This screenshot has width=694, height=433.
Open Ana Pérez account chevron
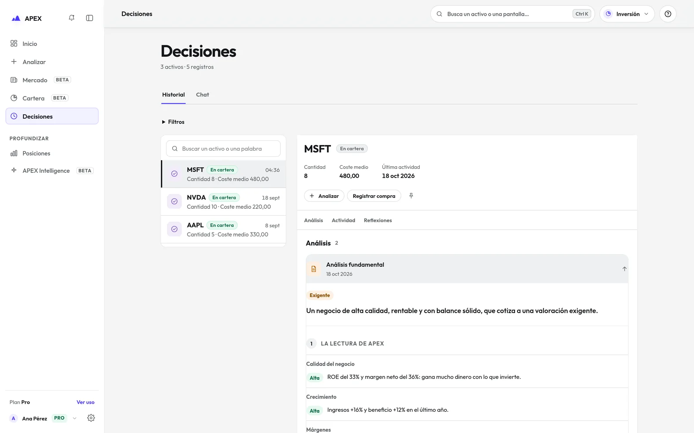(75, 418)
